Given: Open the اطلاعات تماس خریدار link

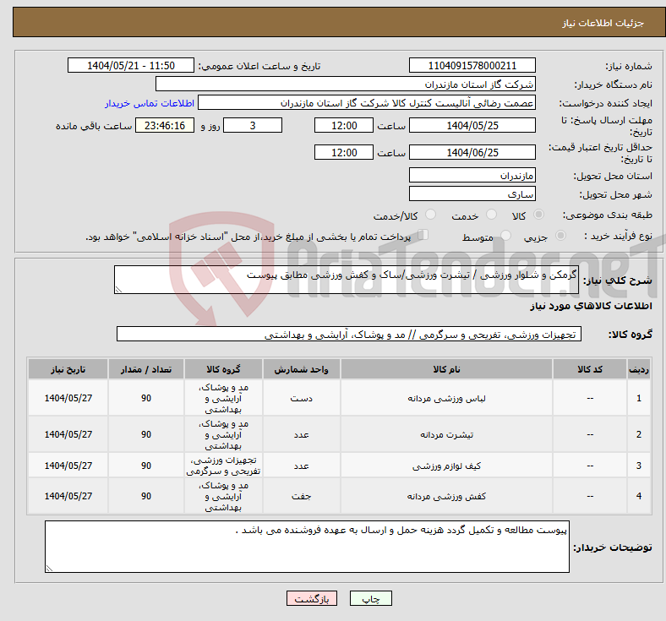Looking at the screenshot, I should (150, 103).
